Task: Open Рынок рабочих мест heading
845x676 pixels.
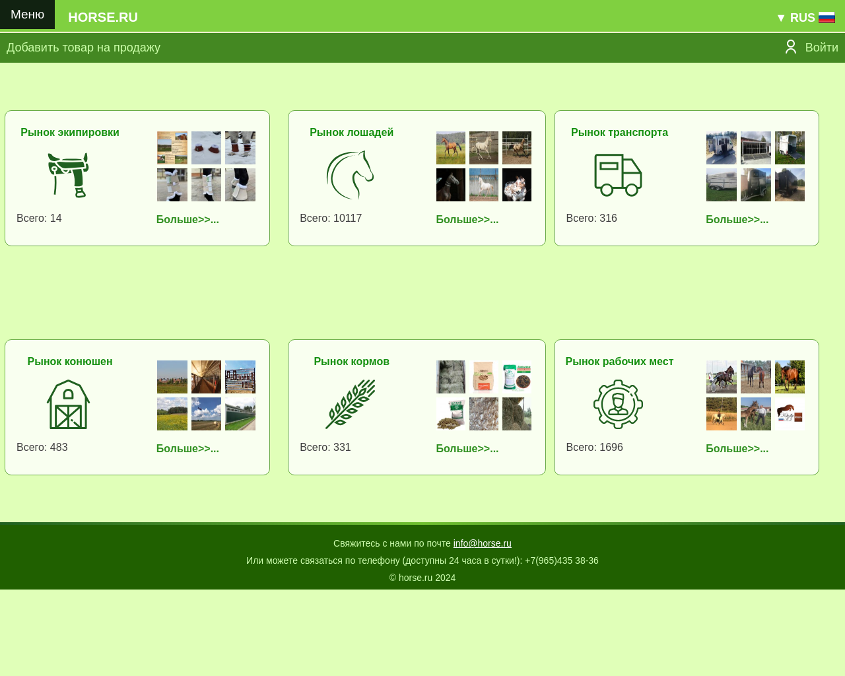Action: coord(619,361)
